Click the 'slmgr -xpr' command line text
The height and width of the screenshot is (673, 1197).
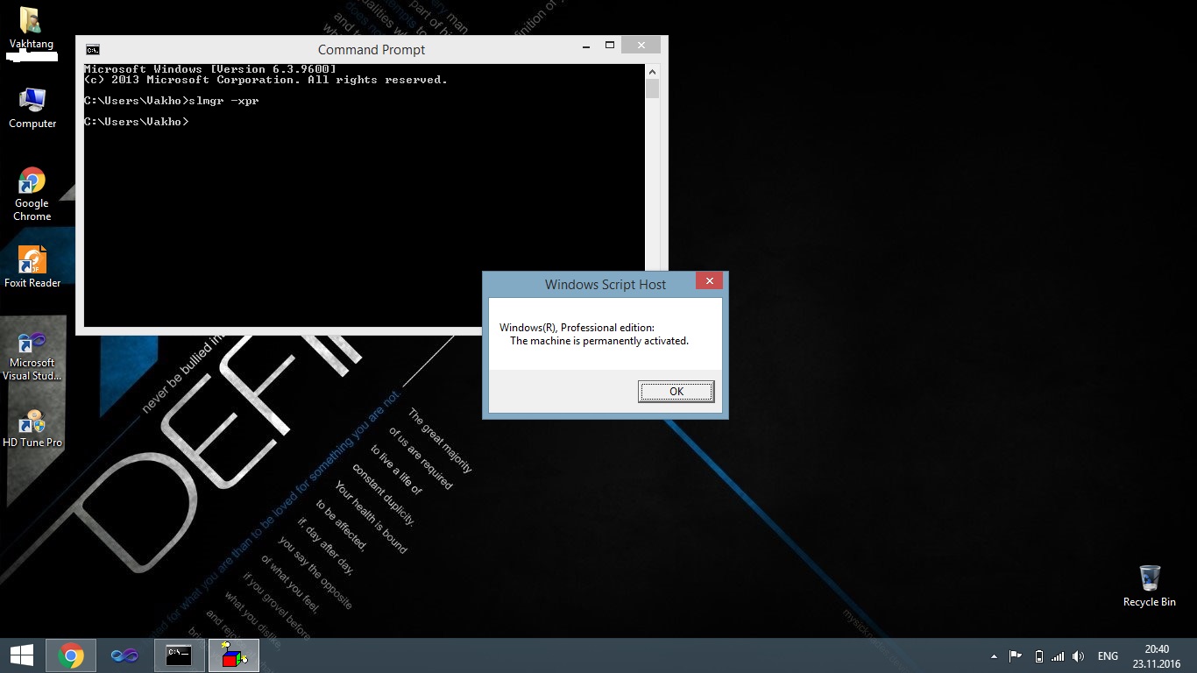[223, 101]
